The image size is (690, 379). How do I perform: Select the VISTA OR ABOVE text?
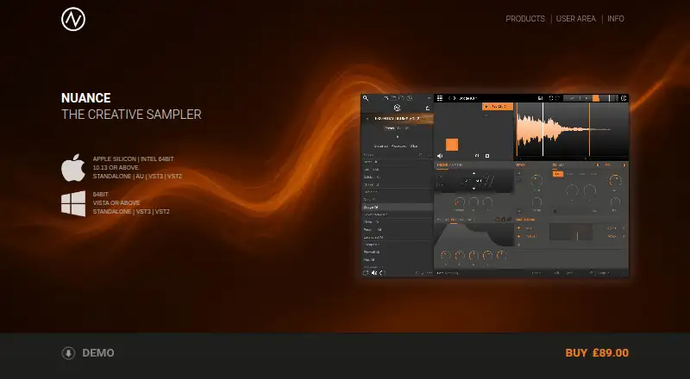coord(116,202)
